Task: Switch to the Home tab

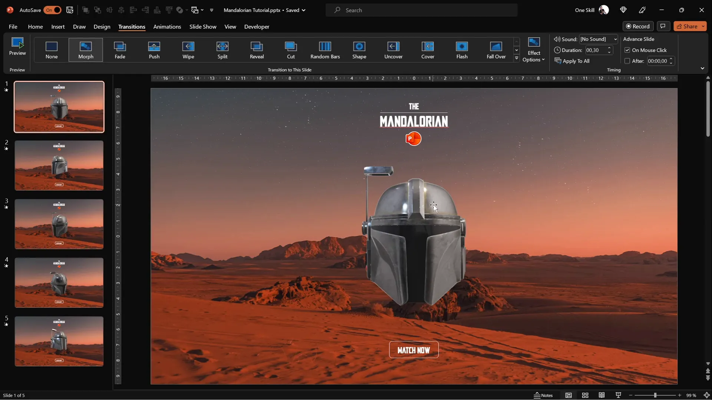Action: click(x=35, y=27)
